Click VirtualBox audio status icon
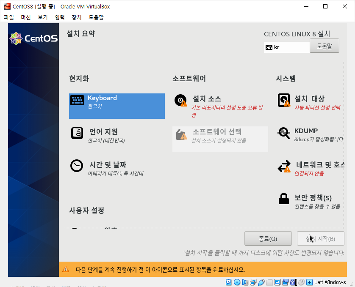Image resolution: width=355 pixels, height=287 pixels. pyautogui.click(x=245, y=282)
